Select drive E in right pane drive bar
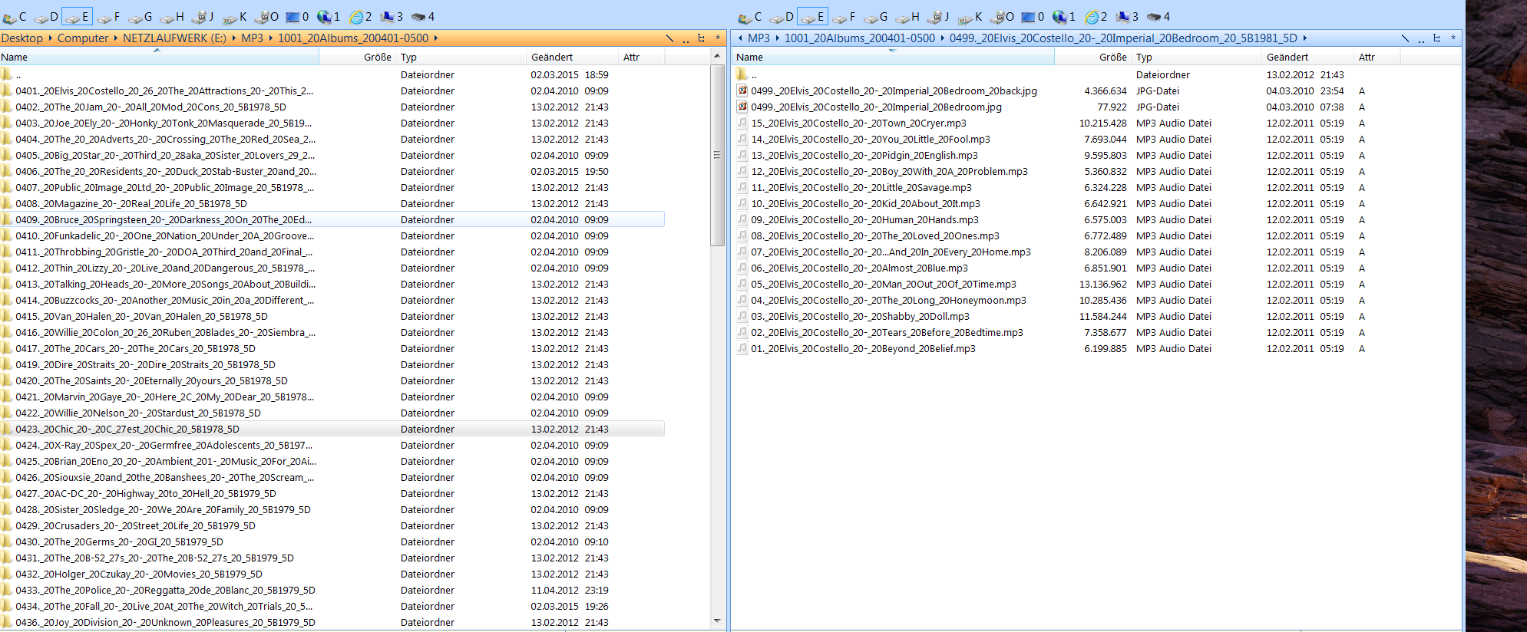This screenshot has width=1527, height=632. pos(812,16)
